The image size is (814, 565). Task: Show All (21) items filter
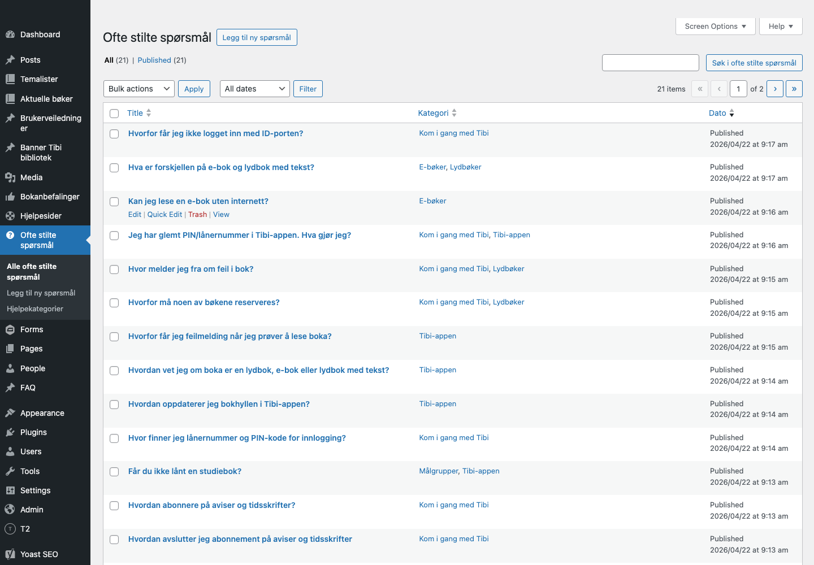(x=109, y=60)
